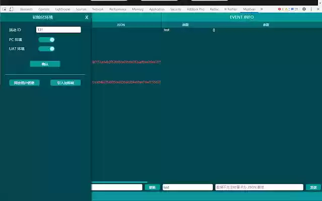This screenshot has width=322, height=201.
Task: Toggle the UAT environment switch
Action: point(46,49)
